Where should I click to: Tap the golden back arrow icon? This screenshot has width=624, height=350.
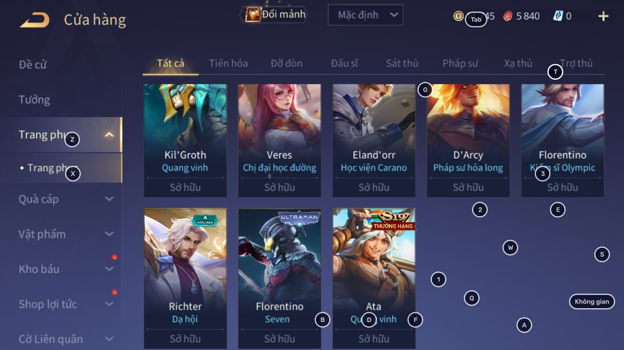click(35, 20)
